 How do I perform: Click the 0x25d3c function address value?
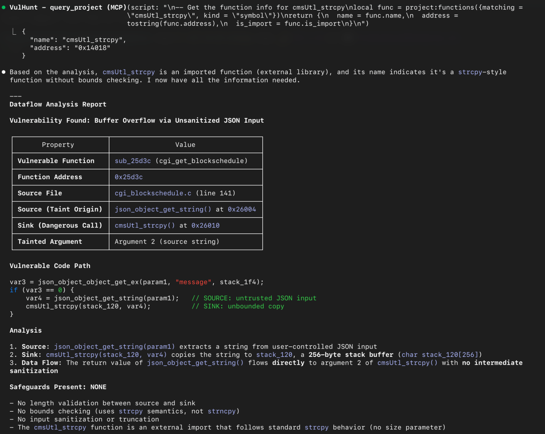coord(129,177)
